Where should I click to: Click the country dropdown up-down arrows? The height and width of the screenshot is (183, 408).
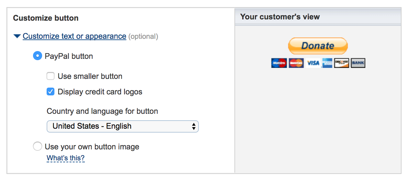(x=194, y=126)
